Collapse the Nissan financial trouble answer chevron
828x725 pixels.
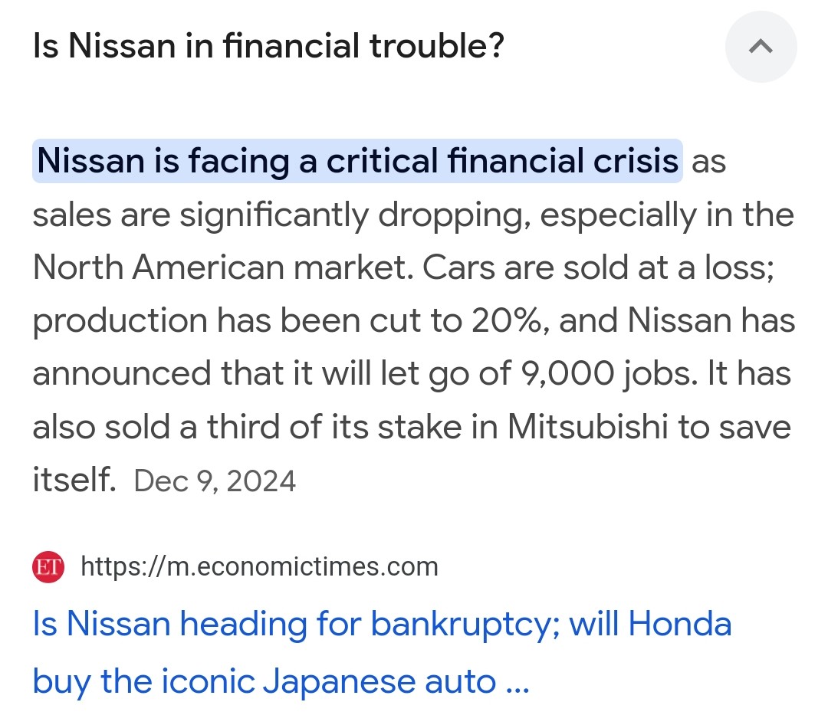(760, 48)
